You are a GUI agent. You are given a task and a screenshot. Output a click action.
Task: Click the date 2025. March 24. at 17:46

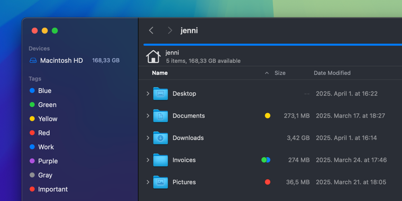[351, 160]
